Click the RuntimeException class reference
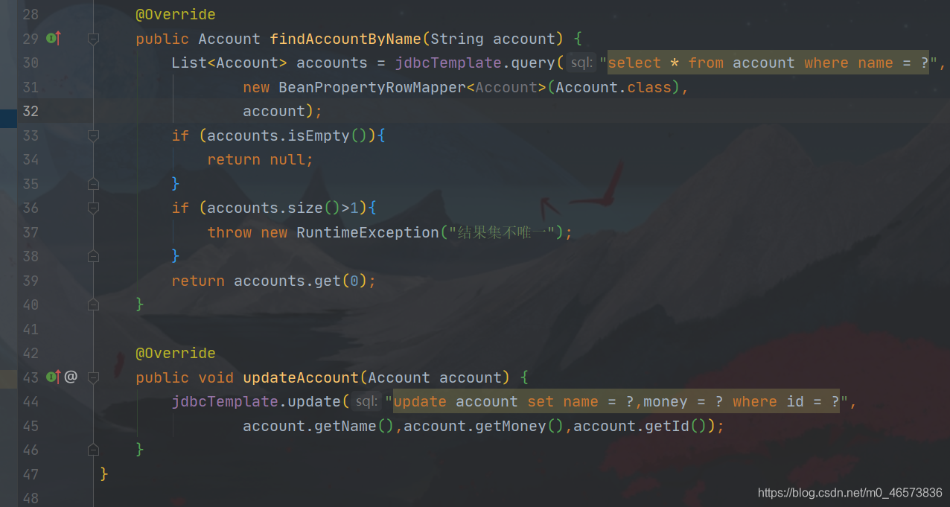The height and width of the screenshot is (507, 950). [x=368, y=232]
